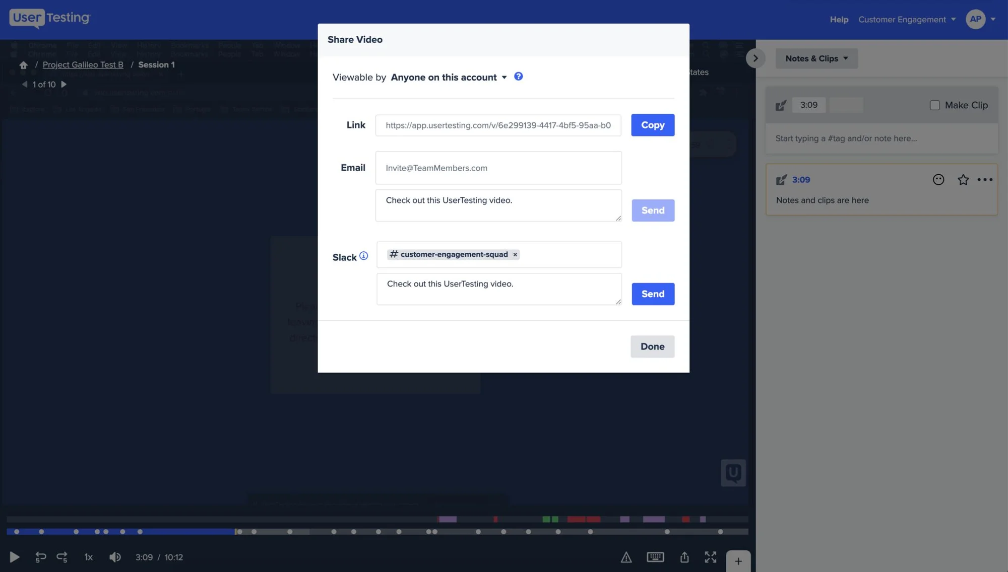Viewport: 1008px width, 572px height.
Task: Skip forward five seconds
Action: (62, 557)
